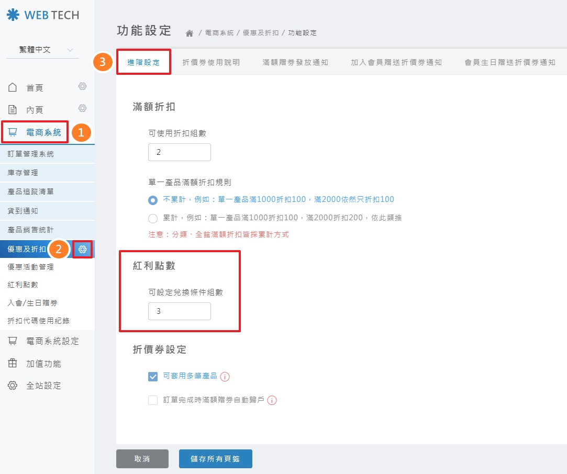The width and height of the screenshot is (567, 474).
Task: Open the 繁體中文 language dropdown
Action: click(43, 50)
